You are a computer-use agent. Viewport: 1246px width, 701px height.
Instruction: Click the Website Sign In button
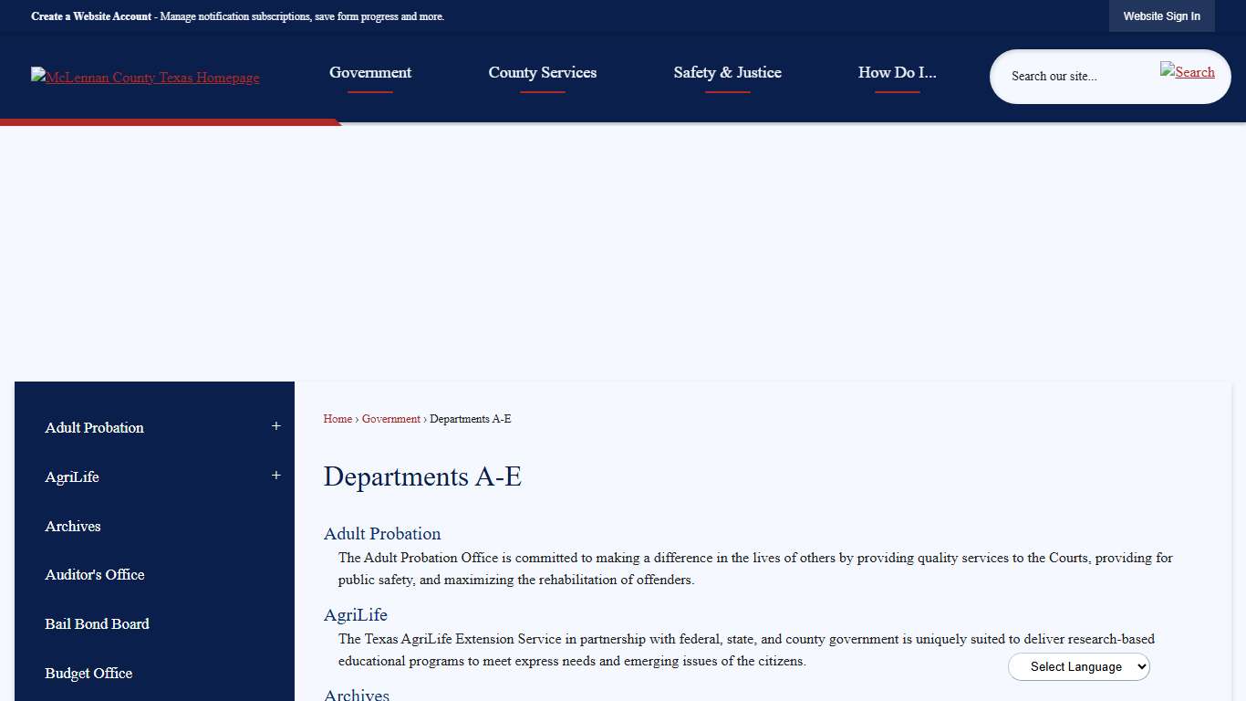(x=1161, y=16)
